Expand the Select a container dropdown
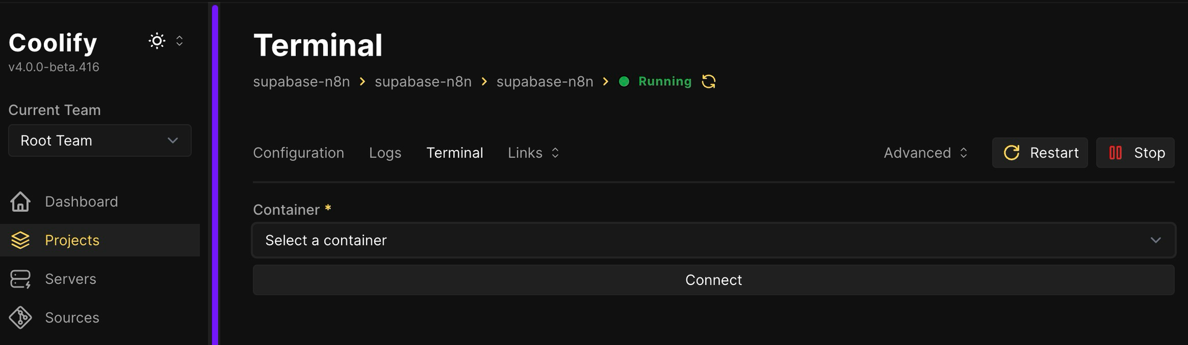 pos(713,240)
